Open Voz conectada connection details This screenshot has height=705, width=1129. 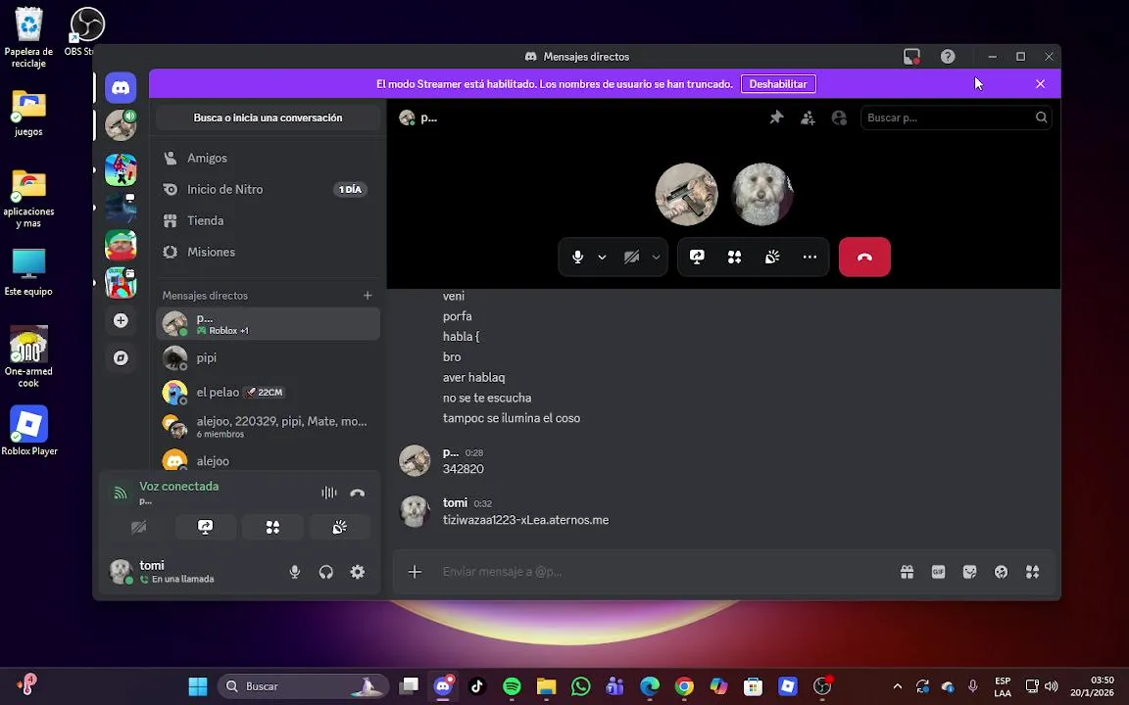178,487
